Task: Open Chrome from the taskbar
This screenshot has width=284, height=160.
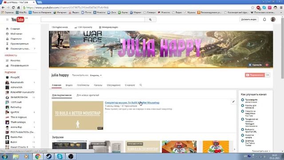Action: (38, 156)
